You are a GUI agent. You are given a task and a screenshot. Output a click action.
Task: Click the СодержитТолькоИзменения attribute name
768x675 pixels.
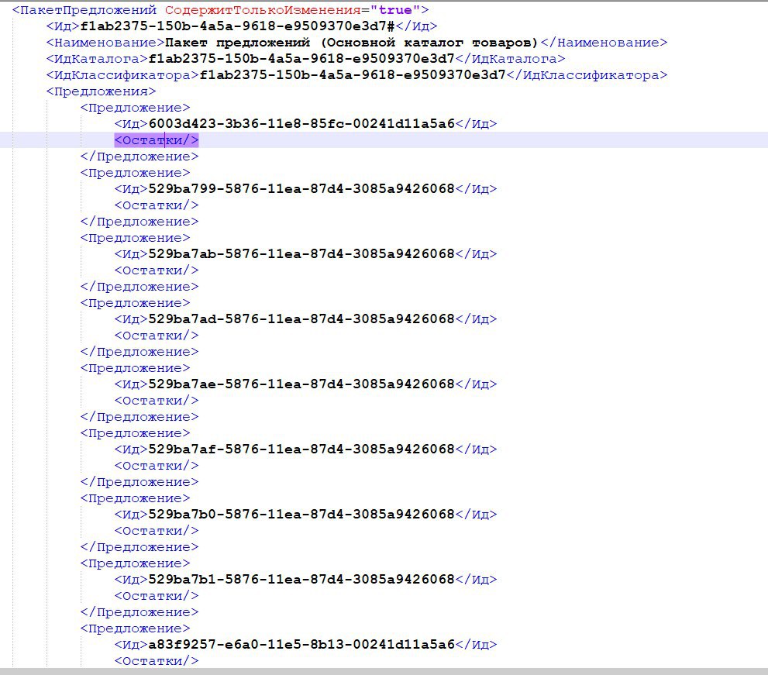tap(263, 10)
